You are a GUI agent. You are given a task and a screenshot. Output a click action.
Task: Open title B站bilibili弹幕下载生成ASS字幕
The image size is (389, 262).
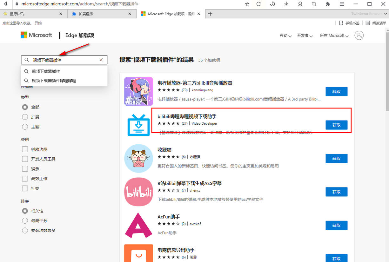point(190,183)
